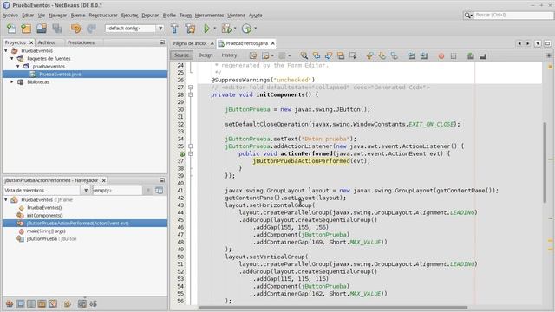
Task: Switch to the History view
Action: pos(229,55)
